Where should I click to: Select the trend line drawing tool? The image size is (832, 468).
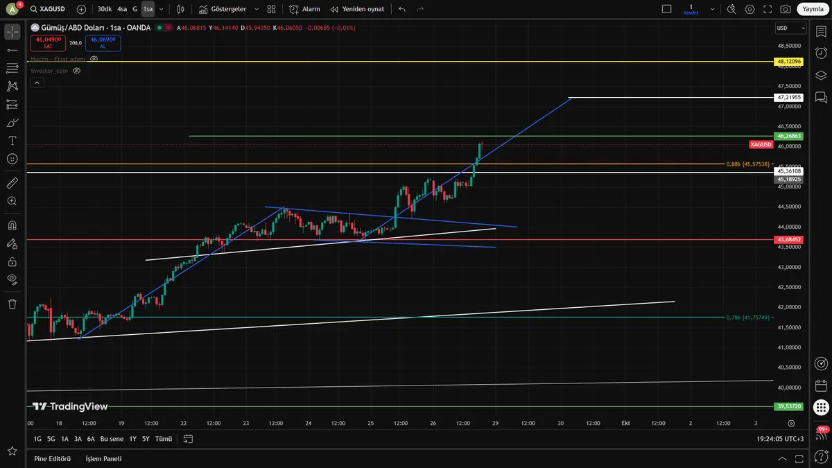click(12, 50)
